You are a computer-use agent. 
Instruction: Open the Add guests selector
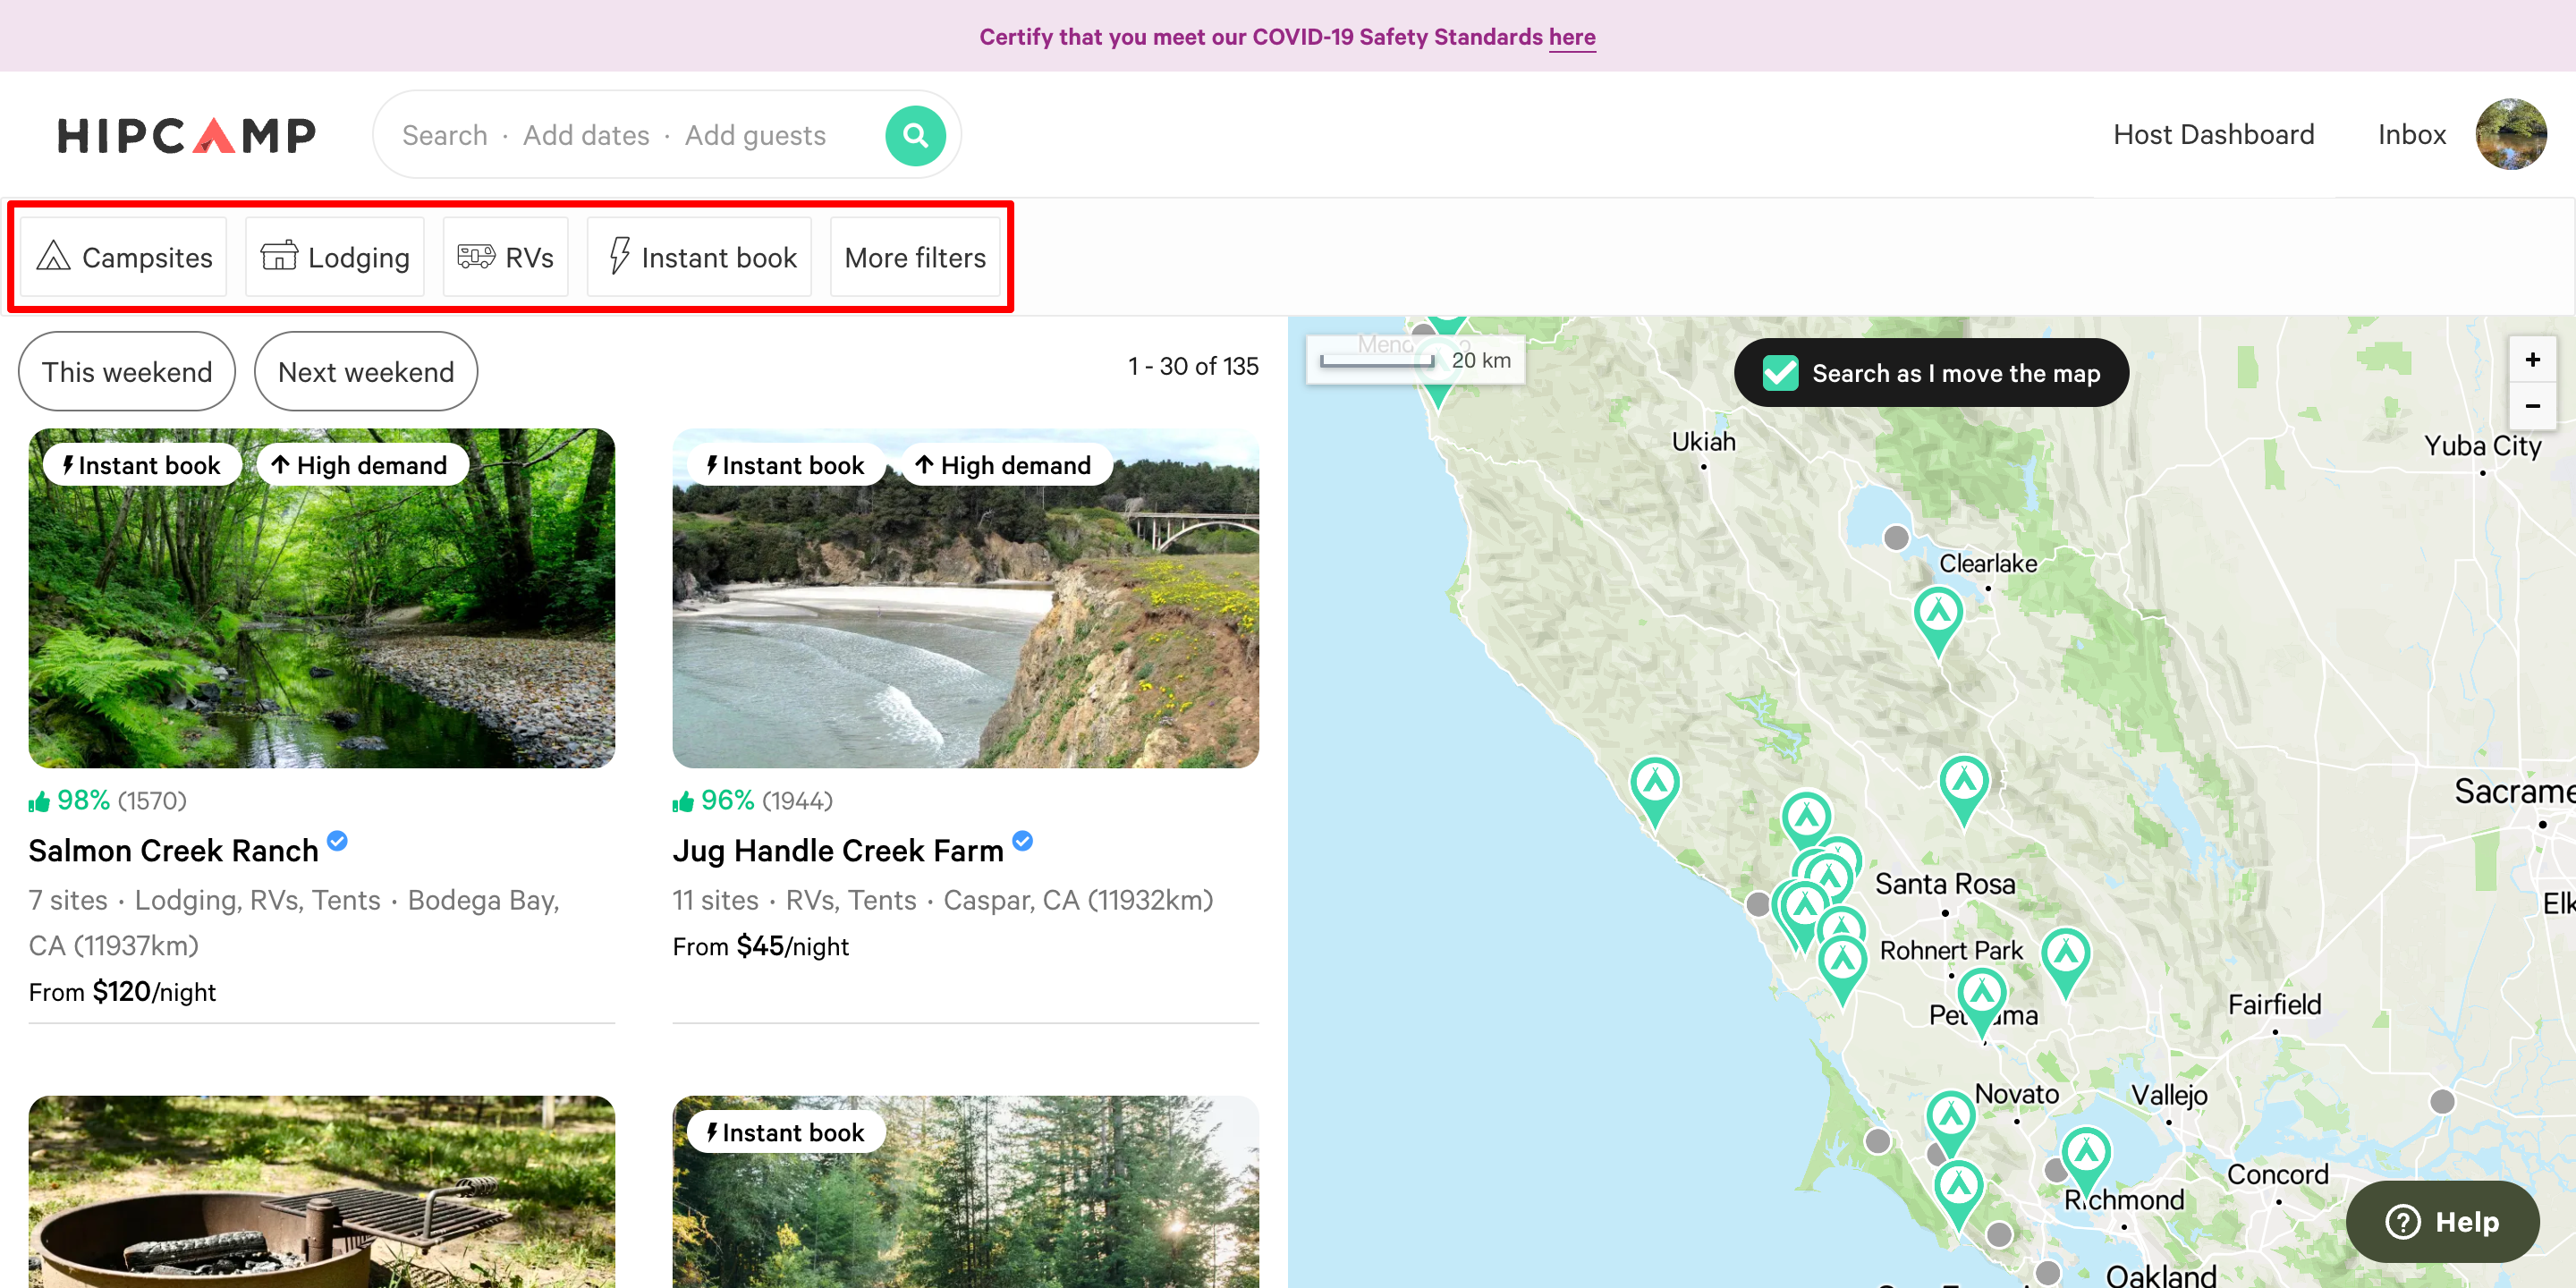[755, 135]
